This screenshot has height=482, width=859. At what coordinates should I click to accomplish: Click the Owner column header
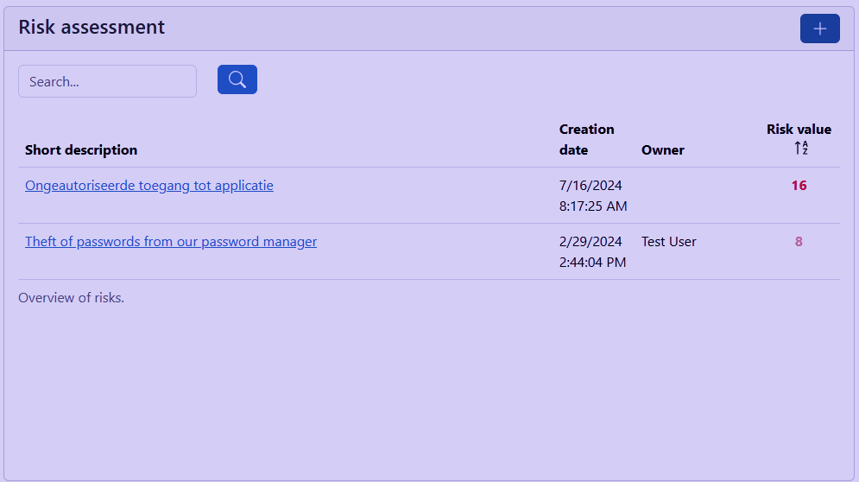point(662,149)
